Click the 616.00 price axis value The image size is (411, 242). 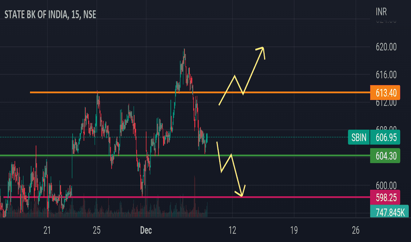pos(386,75)
